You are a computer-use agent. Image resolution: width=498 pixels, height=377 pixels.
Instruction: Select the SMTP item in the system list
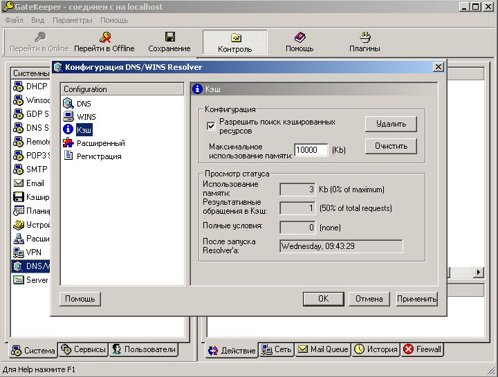coord(30,169)
